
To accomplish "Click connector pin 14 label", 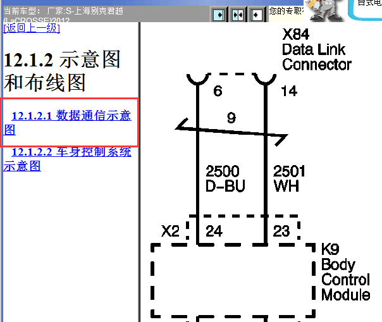I will coord(289,91).
